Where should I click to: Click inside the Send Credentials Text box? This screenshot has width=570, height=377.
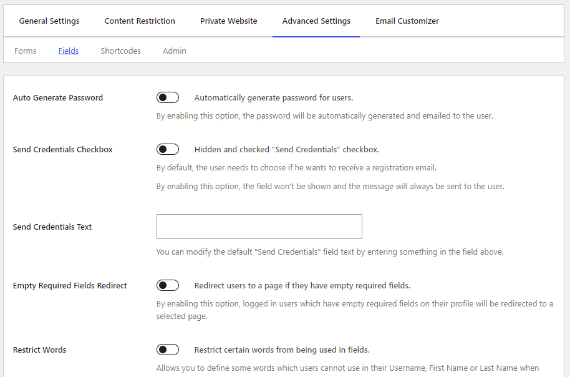coord(259,226)
